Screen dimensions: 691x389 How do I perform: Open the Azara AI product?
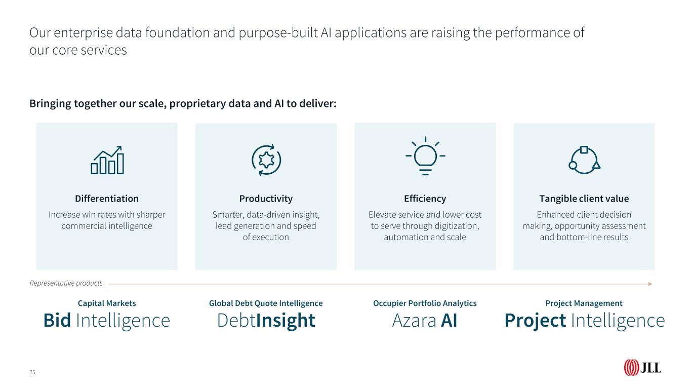[x=425, y=321]
